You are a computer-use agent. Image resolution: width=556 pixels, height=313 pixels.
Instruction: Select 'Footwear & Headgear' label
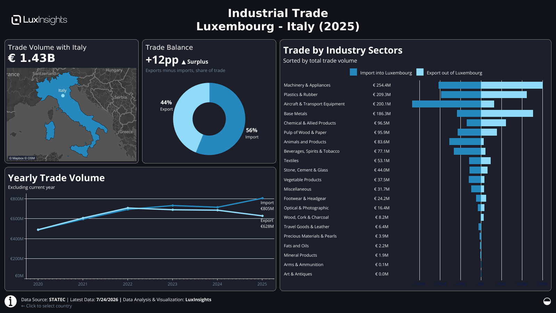point(305,199)
